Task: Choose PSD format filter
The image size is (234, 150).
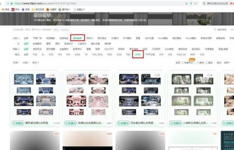Action: (x=35, y=55)
